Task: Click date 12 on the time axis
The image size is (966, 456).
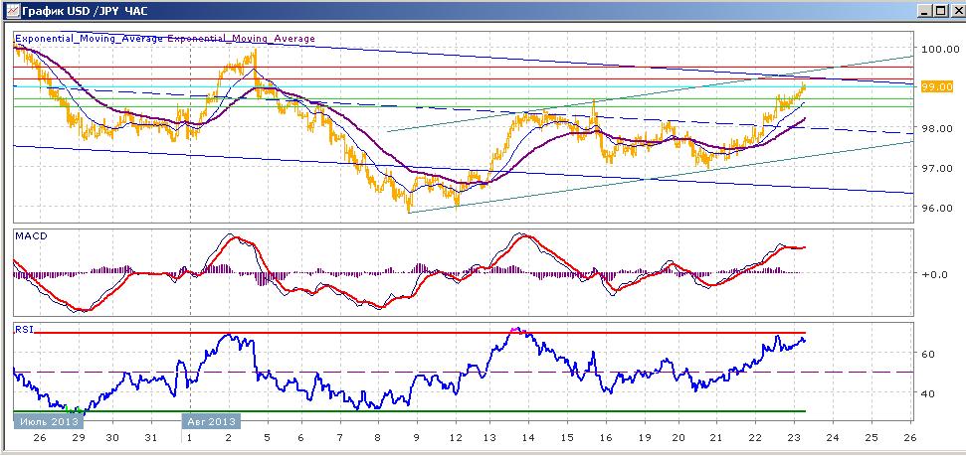Action: click(x=456, y=437)
